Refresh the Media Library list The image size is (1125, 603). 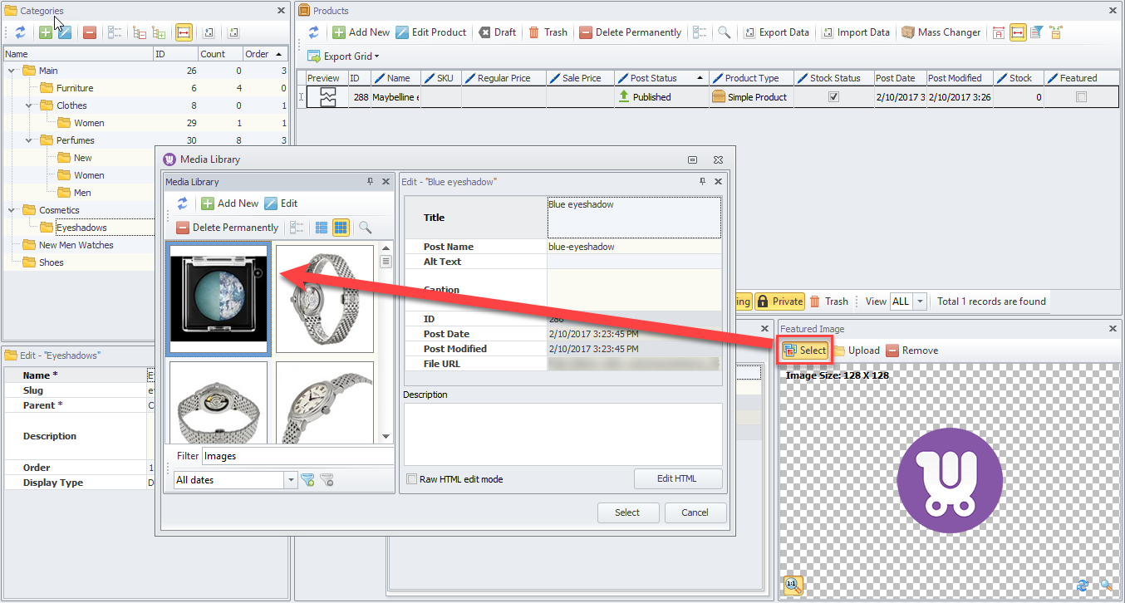pyautogui.click(x=182, y=203)
